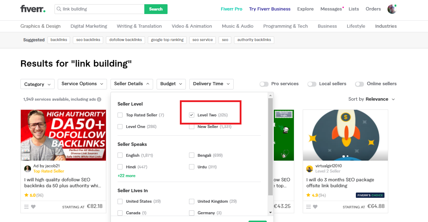Uncheck Level Two checkbox
Viewport: 428px width, 222px height.
191,115
